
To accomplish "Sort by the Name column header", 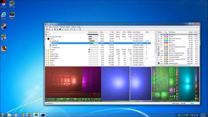I will [66, 32].
